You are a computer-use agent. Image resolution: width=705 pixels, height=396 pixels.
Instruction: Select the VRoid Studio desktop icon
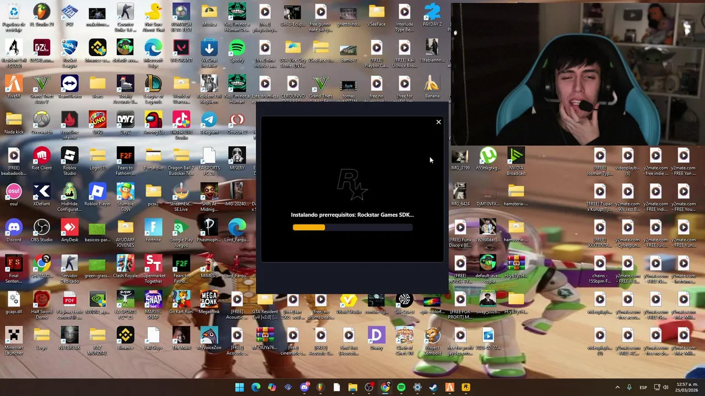click(x=348, y=302)
